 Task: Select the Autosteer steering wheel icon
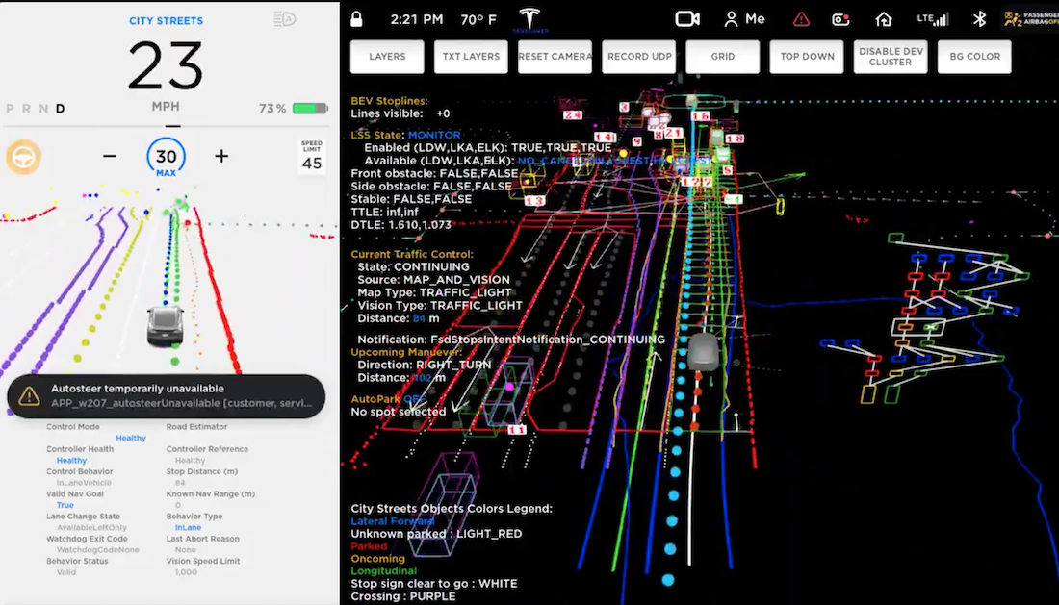point(22,156)
